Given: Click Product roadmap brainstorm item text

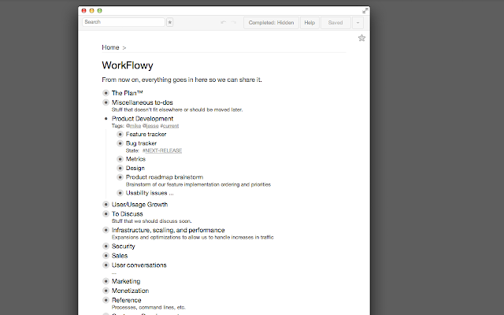Looking at the screenshot, I should coord(165,176).
